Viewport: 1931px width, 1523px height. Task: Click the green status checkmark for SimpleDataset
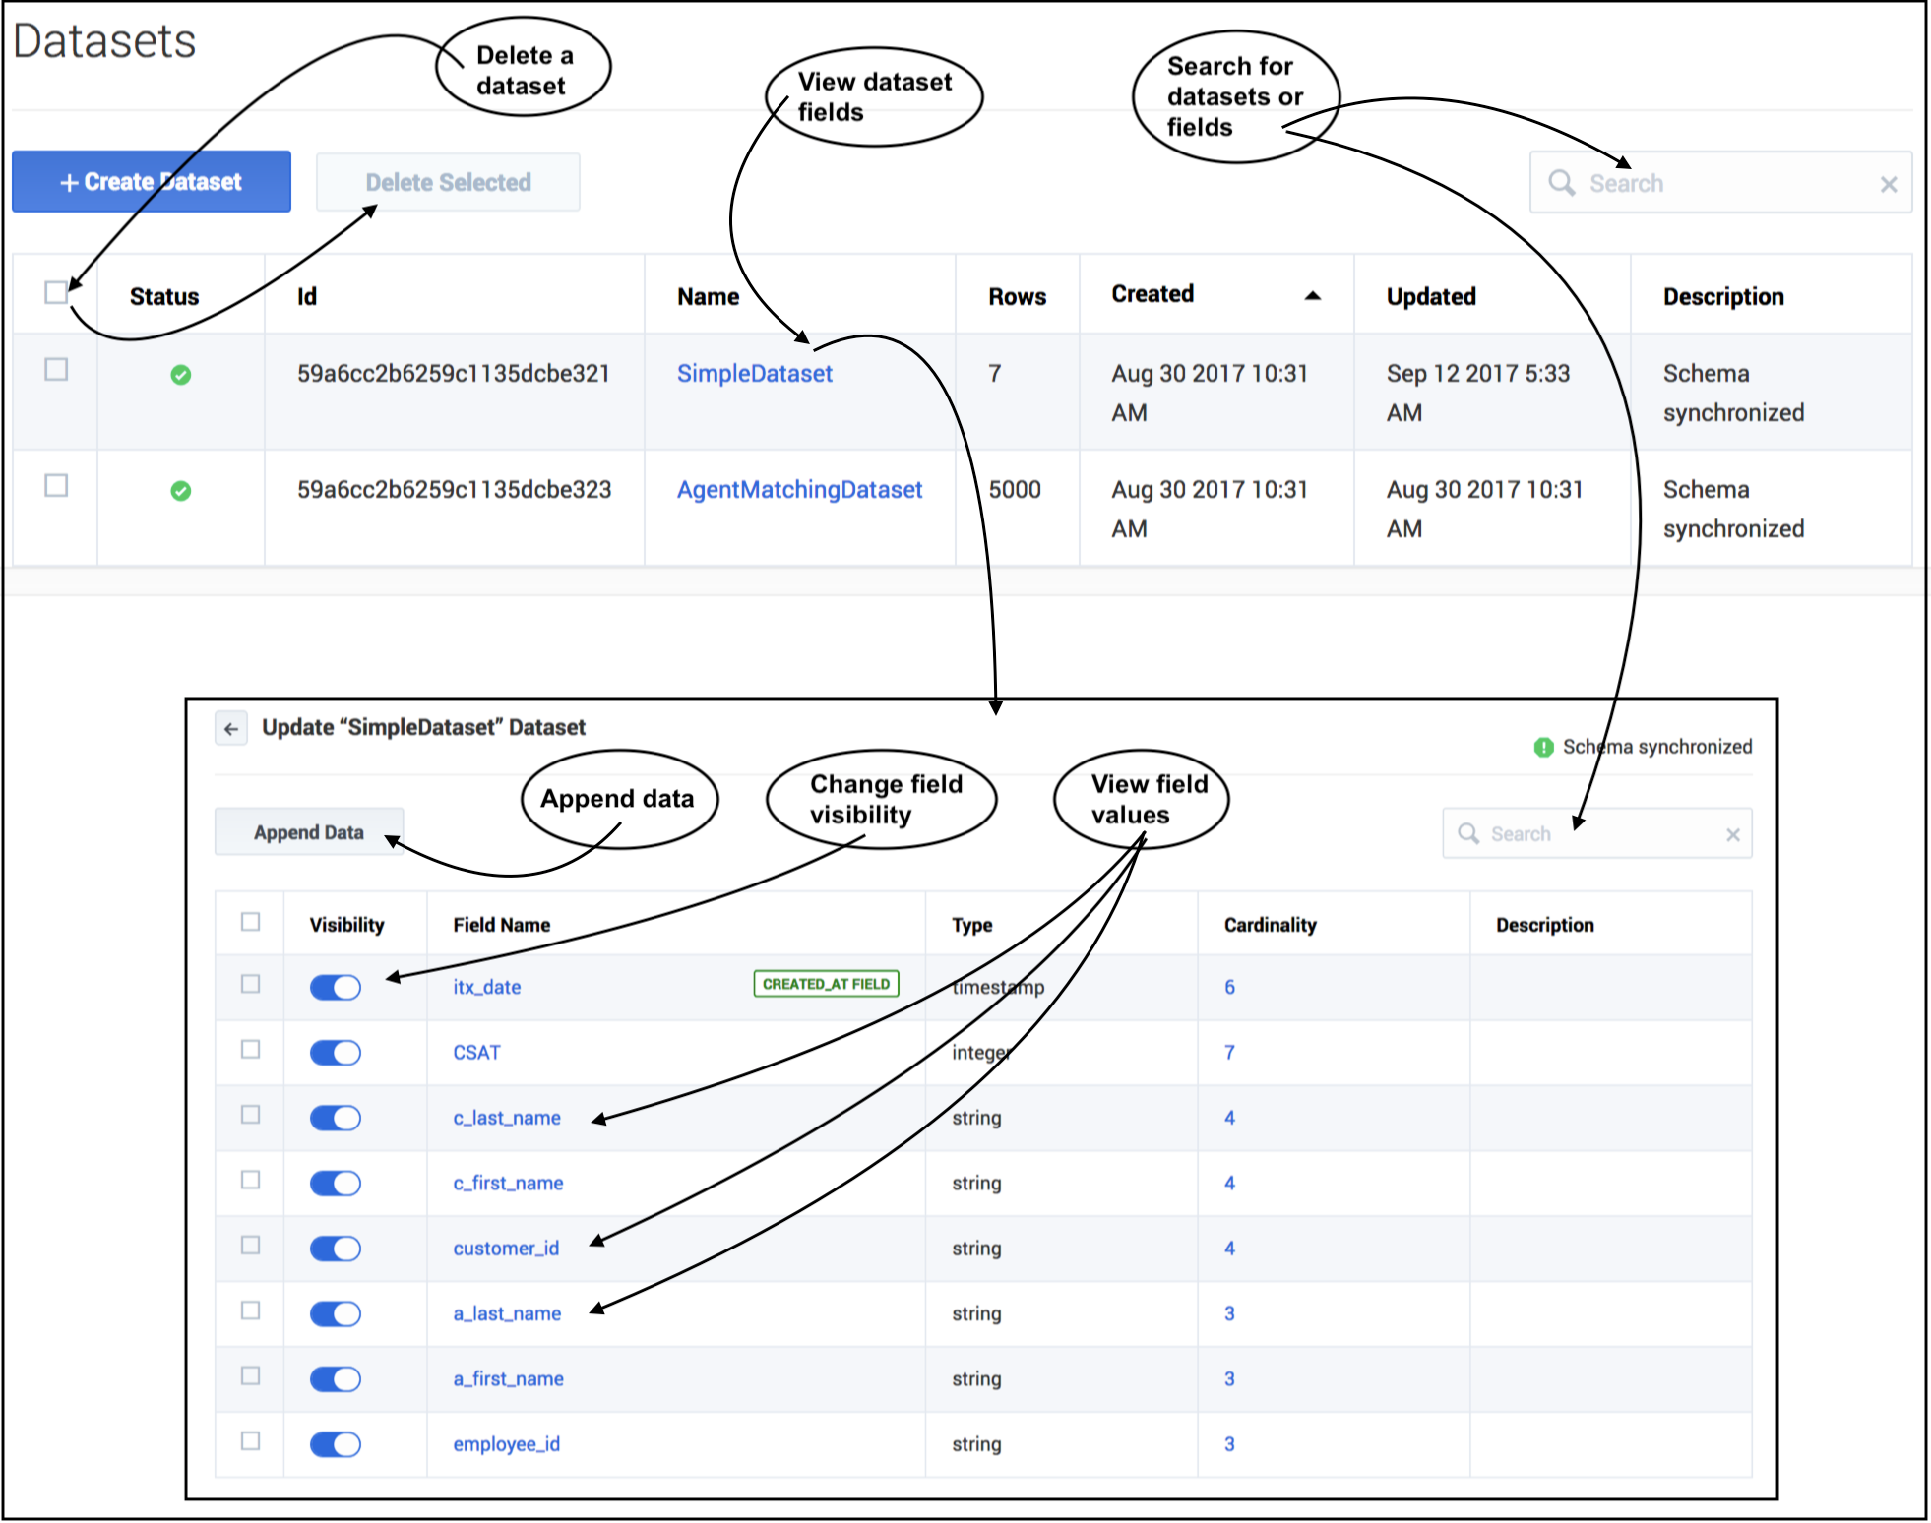tap(180, 375)
